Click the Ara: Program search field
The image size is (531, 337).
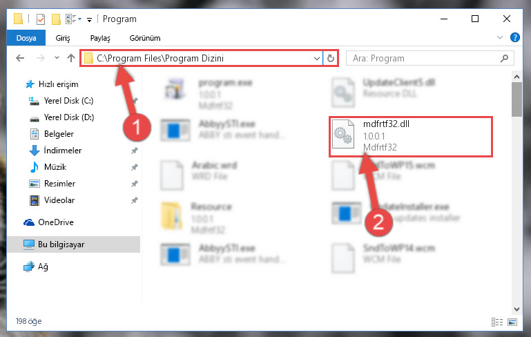425,58
